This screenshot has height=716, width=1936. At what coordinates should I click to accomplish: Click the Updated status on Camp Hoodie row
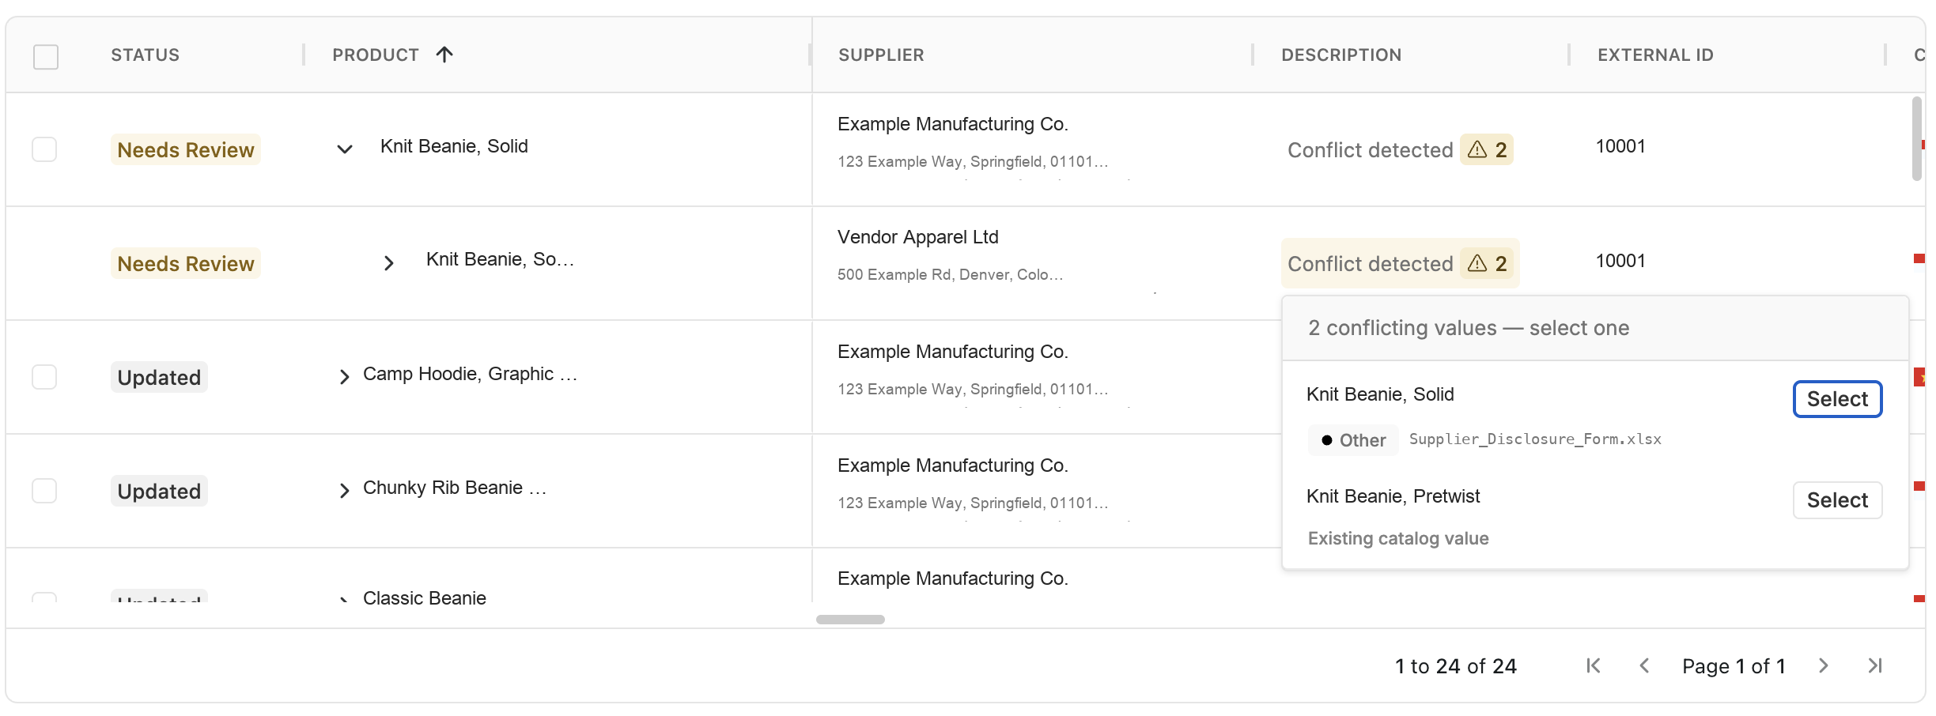pyautogui.click(x=159, y=377)
